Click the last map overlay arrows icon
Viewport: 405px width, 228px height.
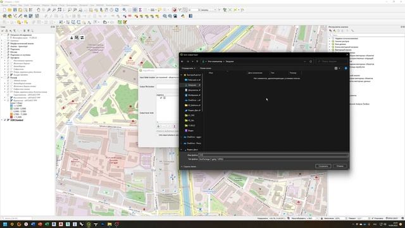pyautogui.click(x=82, y=38)
